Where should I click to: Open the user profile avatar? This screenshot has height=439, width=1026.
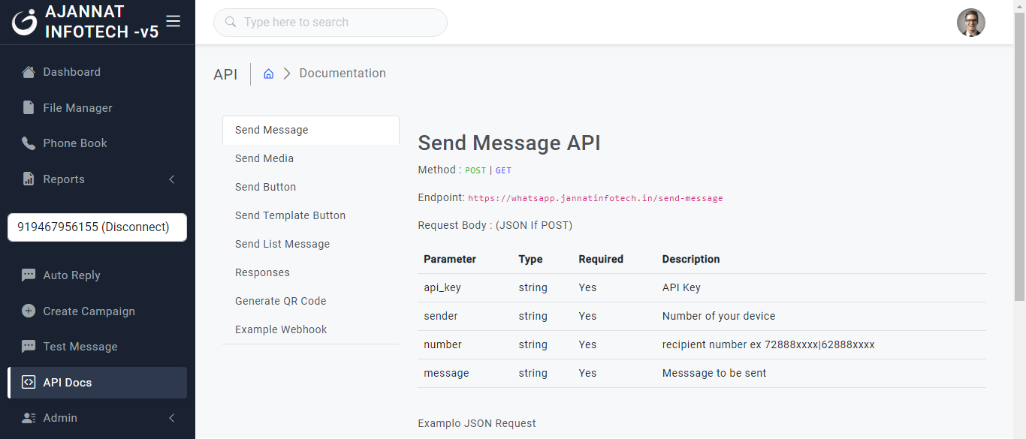pyautogui.click(x=970, y=23)
